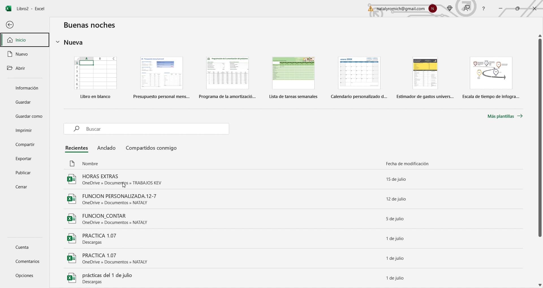
Task: Click the Microsoft Rewards diamond icon
Action: pyautogui.click(x=450, y=8)
